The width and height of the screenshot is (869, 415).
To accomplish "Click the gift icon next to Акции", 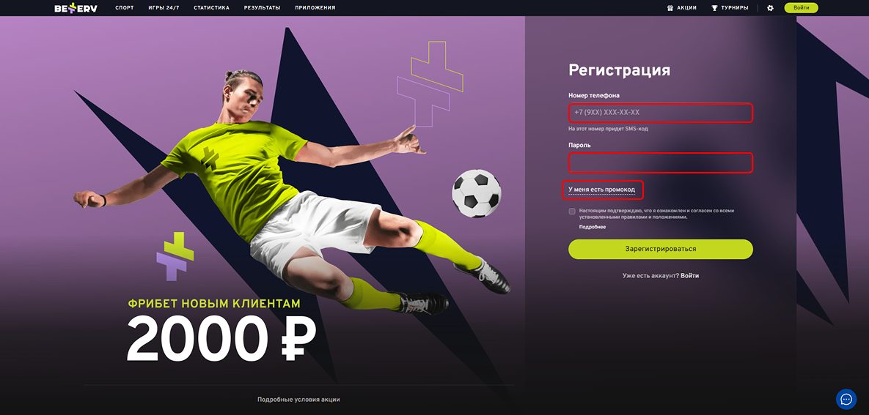I will tap(670, 8).
